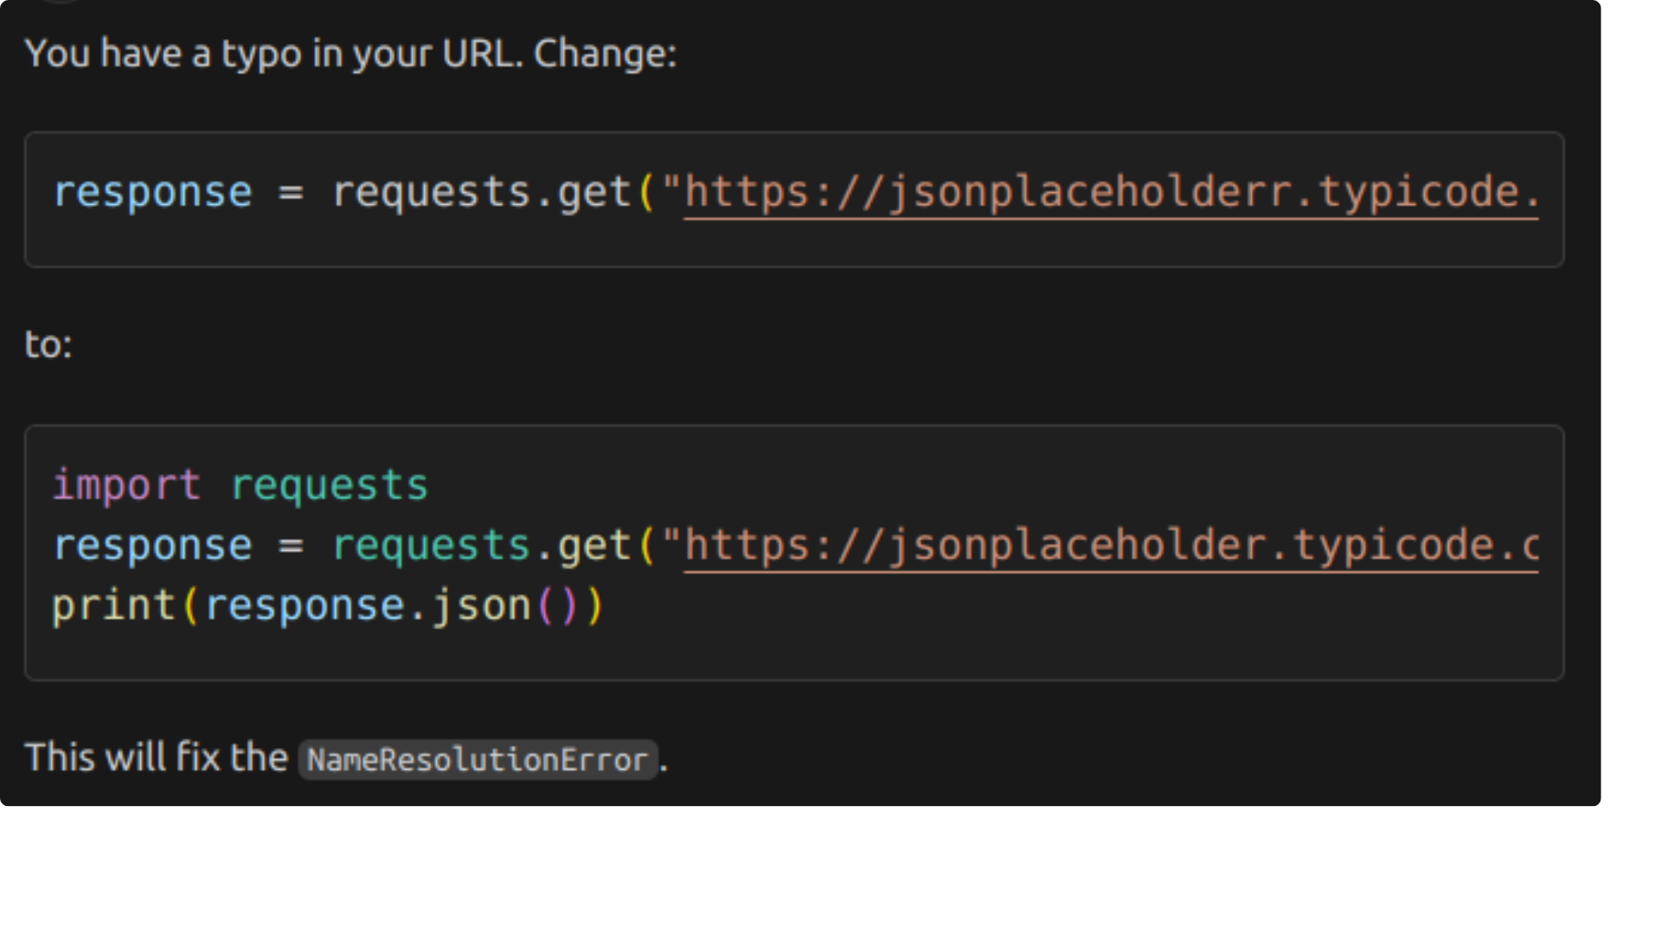Click get method in first code block
The image size is (1661, 934).
[x=593, y=192]
